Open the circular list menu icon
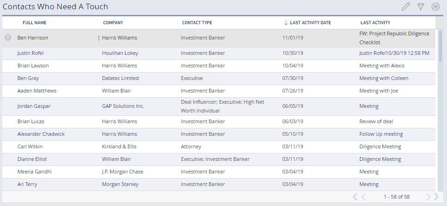The width and height of the screenshot is (447, 206). click(x=435, y=7)
